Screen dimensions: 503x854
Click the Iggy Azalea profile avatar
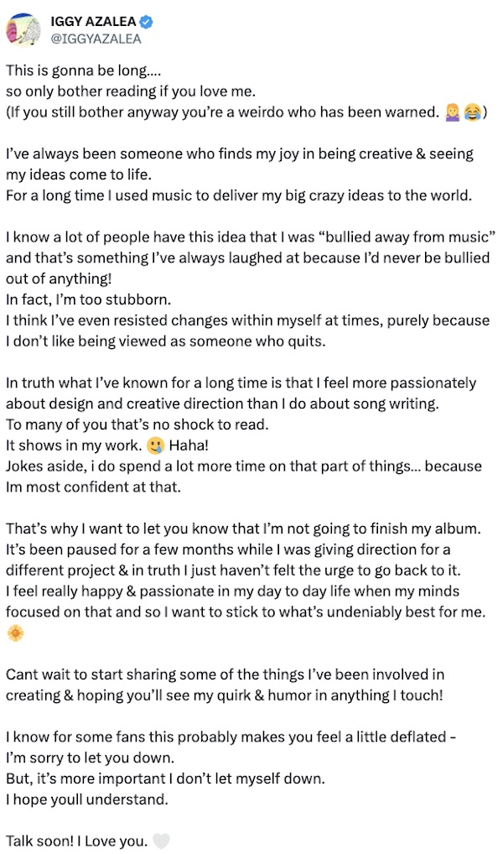pos(25,29)
